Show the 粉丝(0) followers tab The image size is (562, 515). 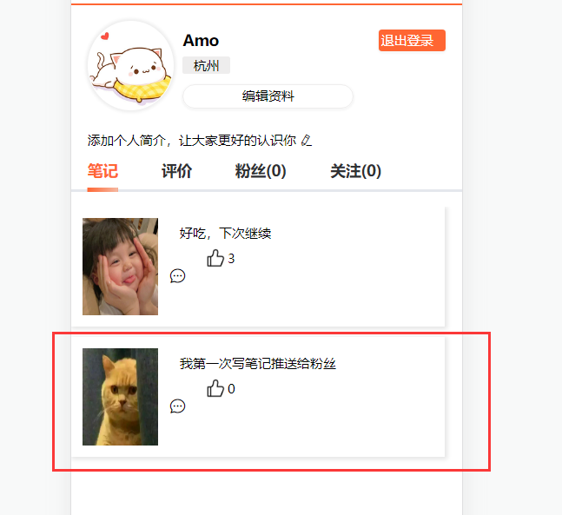coord(261,170)
